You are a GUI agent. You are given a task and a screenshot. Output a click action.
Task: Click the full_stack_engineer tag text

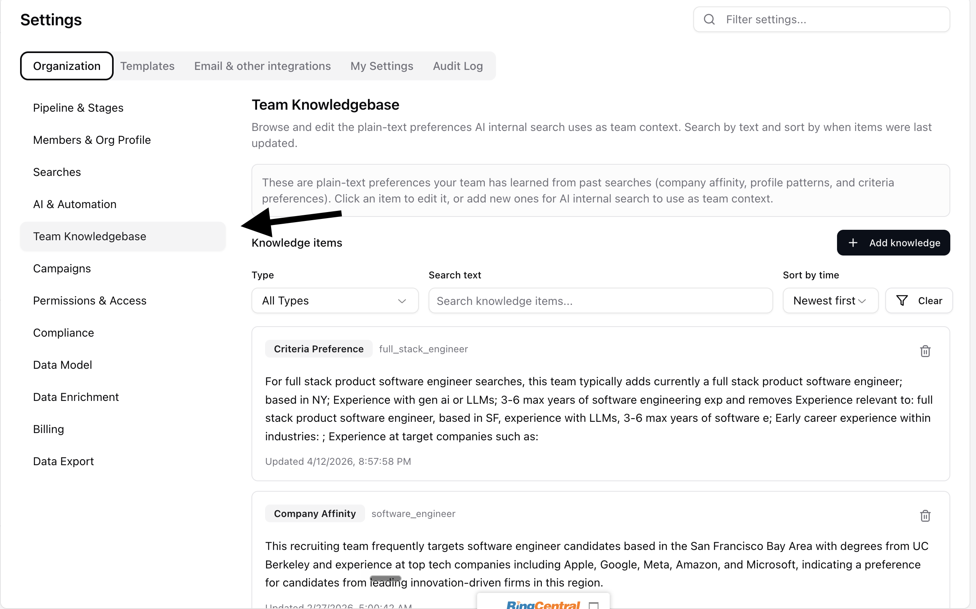point(423,349)
